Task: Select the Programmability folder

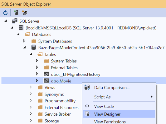Action: [60, 101]
